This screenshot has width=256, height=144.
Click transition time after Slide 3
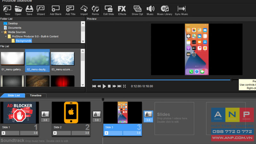click(148, 120)
